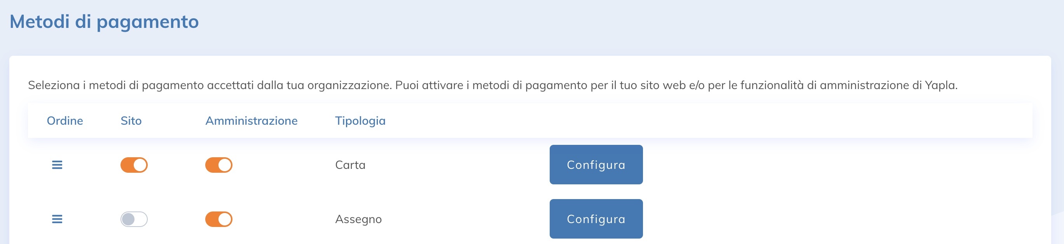Open Configura for the Carta method
1064x244 pixels.
click(x=596, y=165)
